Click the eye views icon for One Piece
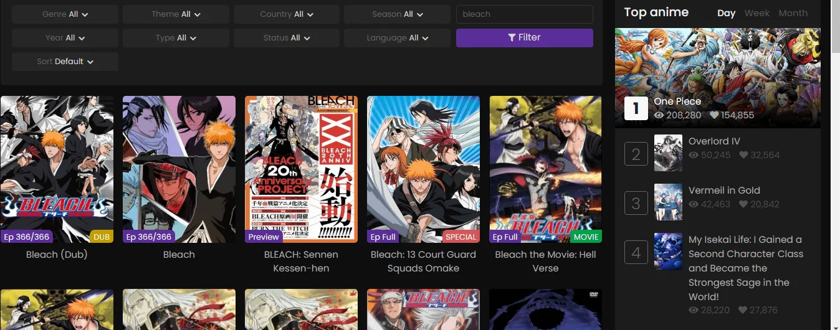 659,115
